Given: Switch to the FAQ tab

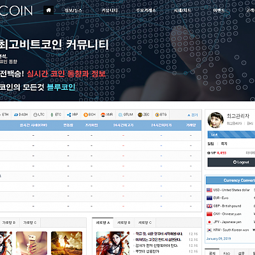Looking at the screenshot, I should tap(227, 253).
